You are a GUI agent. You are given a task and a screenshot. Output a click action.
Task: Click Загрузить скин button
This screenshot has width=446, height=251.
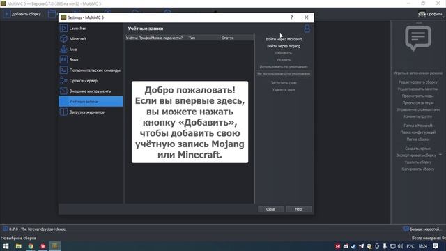pyautogui.click(x=284, y=83)
